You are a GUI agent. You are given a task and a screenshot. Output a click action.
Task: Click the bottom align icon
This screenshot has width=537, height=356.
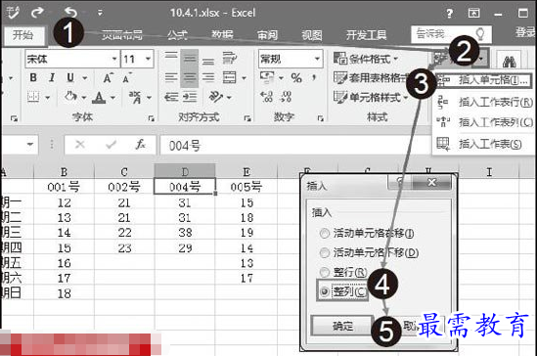pyautogui.click(x=208, y=61)
